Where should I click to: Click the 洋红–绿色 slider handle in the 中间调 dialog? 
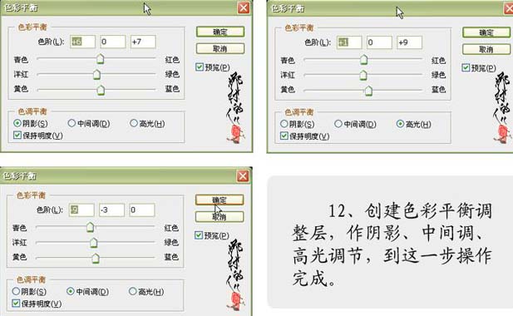tap(94, 242)
